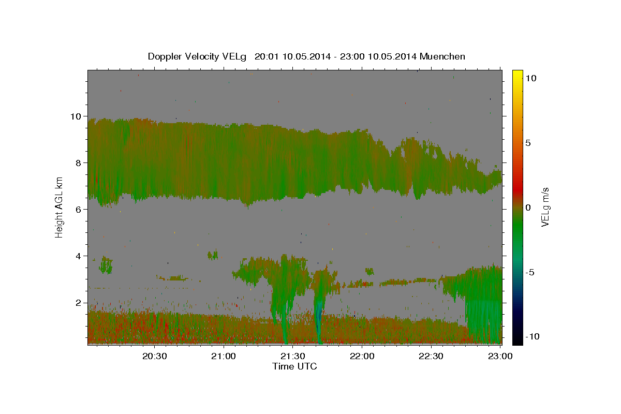Click the 21:00 time tick label
This screenshot has height=414, width=621.
[224, 356]
